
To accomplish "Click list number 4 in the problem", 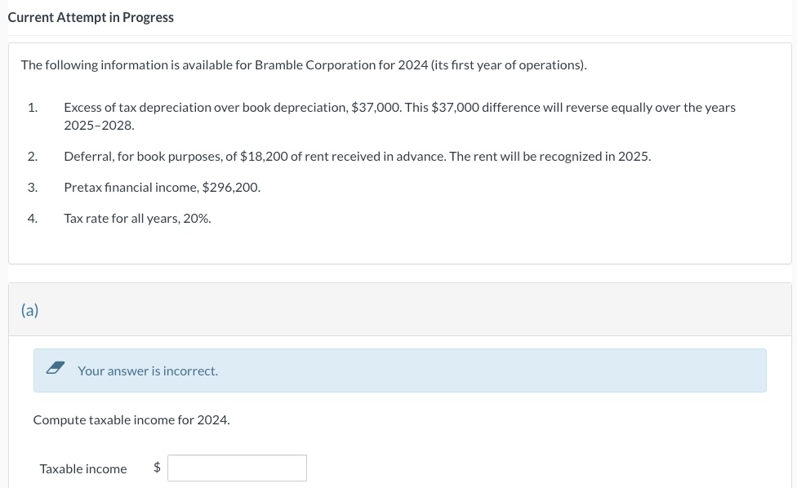I will point(32,218).
